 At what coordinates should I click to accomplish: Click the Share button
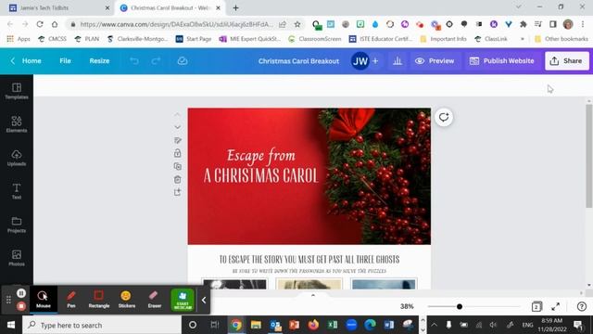pyautogui.click(x=566, y=61)
